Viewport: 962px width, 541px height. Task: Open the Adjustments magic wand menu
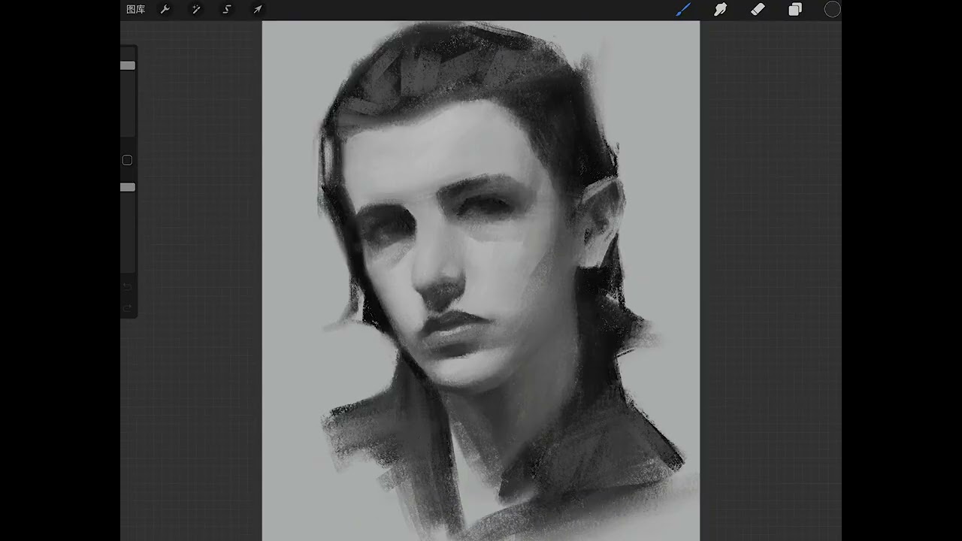(196, 10)
